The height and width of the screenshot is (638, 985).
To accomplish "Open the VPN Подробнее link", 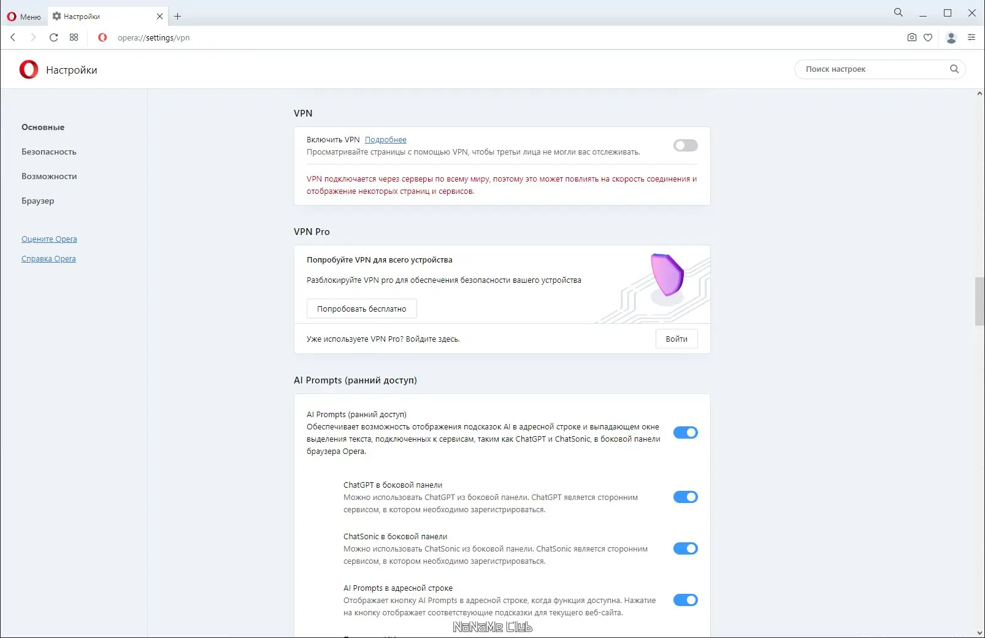I will tap(386, 140).
